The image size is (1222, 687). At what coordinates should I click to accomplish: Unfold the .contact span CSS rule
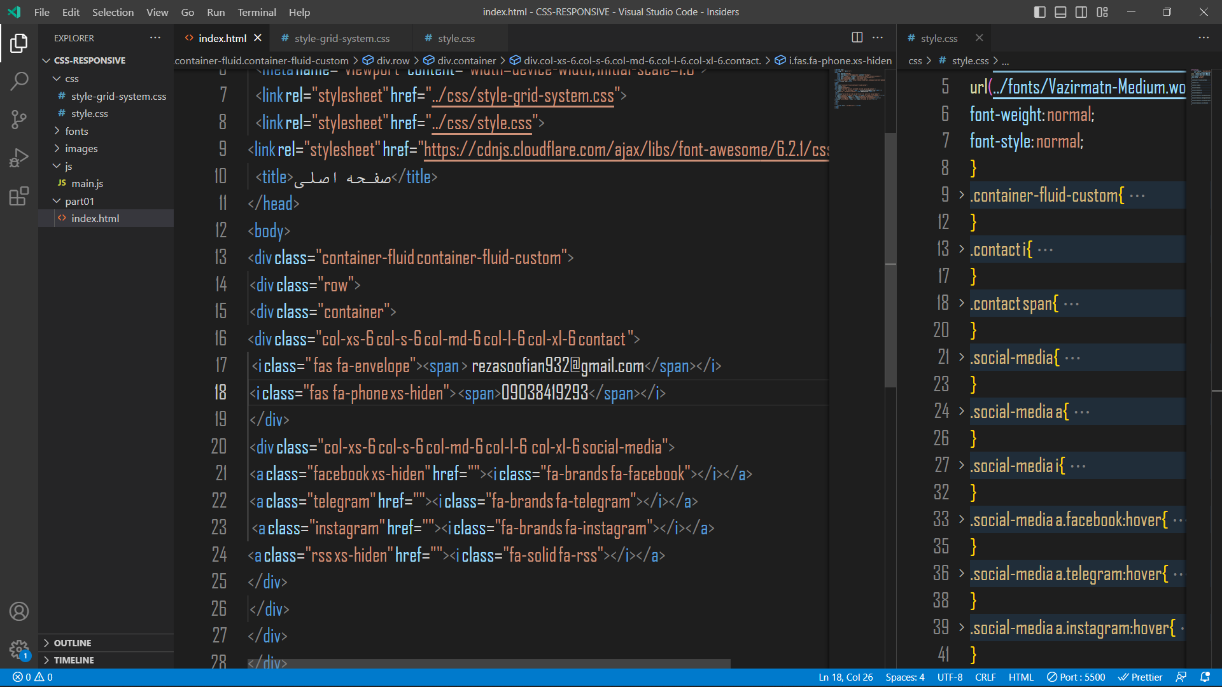point(962,303)
